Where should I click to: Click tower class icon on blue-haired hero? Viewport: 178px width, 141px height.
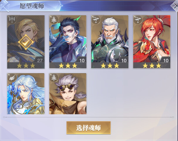point(53,20)
